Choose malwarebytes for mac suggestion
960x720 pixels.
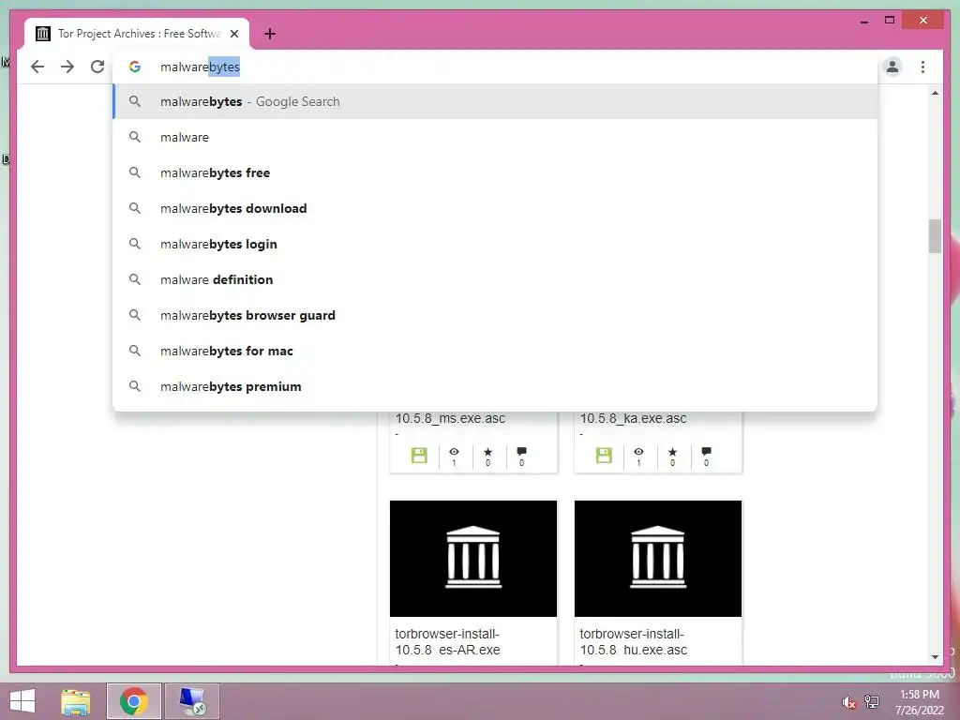tap(495, 351)
